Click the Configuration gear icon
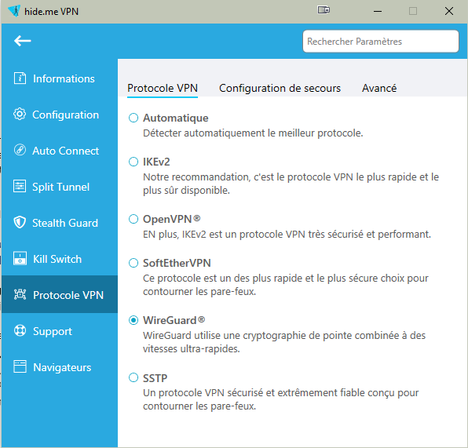 pos(20,115)
